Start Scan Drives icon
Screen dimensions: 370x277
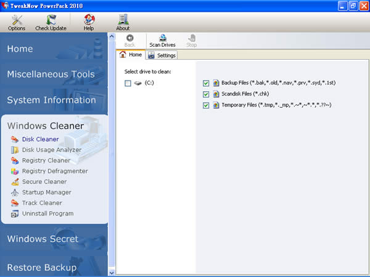click(163, 38)
